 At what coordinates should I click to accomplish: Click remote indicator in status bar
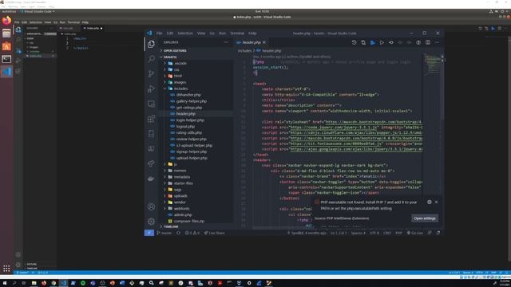click(149, 233)
